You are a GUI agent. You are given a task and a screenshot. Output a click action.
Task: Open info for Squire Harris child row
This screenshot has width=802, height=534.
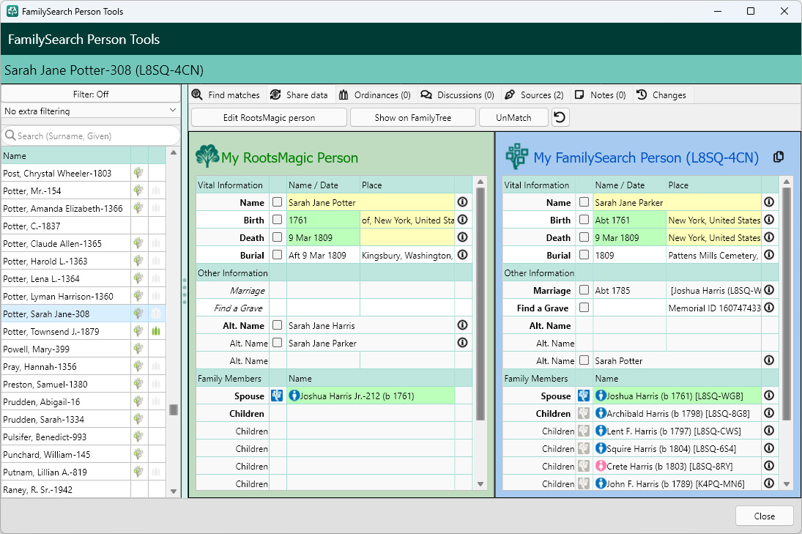(x=769, y=448)
